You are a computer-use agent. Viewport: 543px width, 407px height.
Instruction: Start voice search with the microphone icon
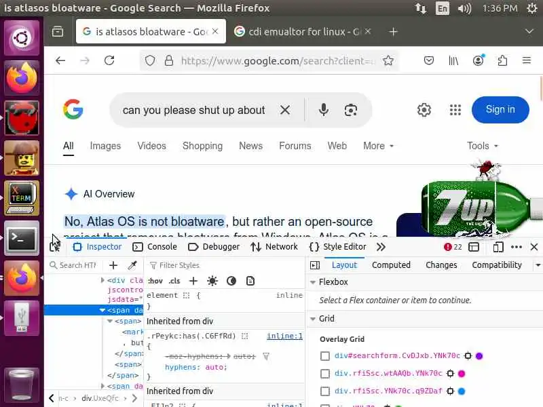(x=324, y=110)
